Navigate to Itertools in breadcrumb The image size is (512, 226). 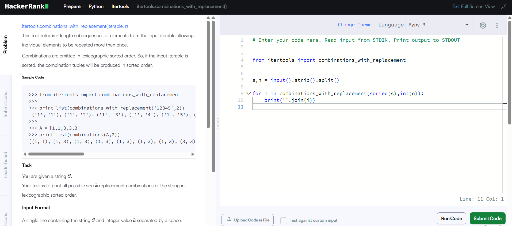[x=120, y=6]
